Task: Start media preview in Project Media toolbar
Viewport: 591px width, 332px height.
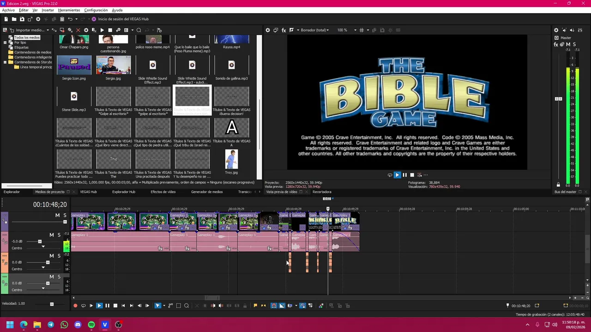Action: click(x=102, y=30)
